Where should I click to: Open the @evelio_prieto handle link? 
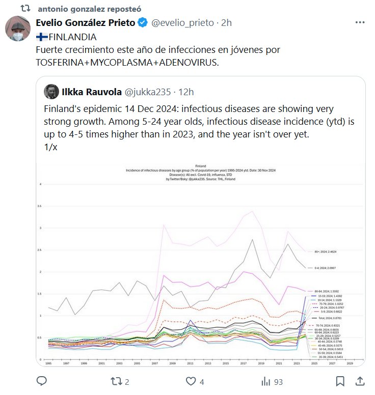point(181,23)
